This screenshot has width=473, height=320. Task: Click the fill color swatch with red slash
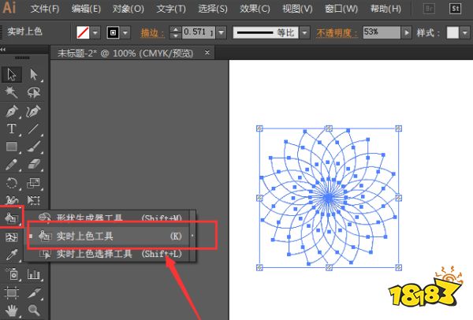tap(84, 33)
